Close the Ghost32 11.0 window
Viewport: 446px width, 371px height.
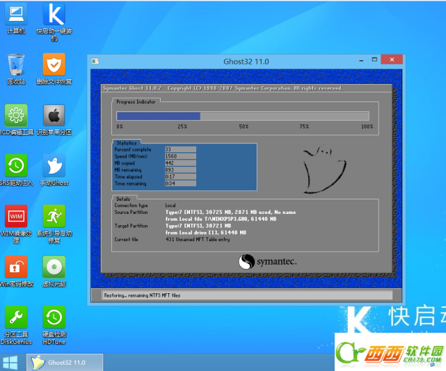(x=392, y=59)
